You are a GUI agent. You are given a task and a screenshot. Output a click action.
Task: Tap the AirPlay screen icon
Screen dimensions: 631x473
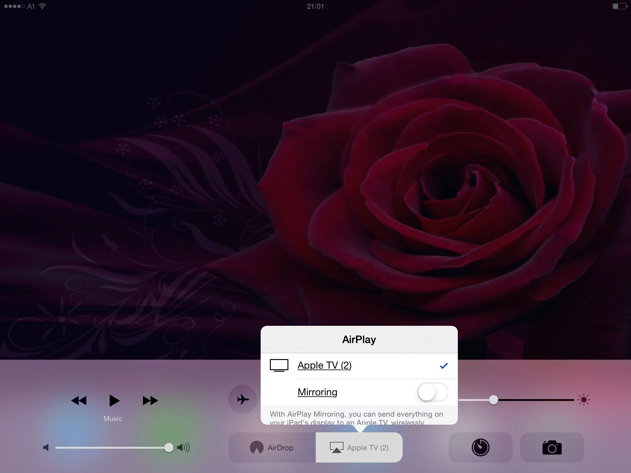coord(336,447)
